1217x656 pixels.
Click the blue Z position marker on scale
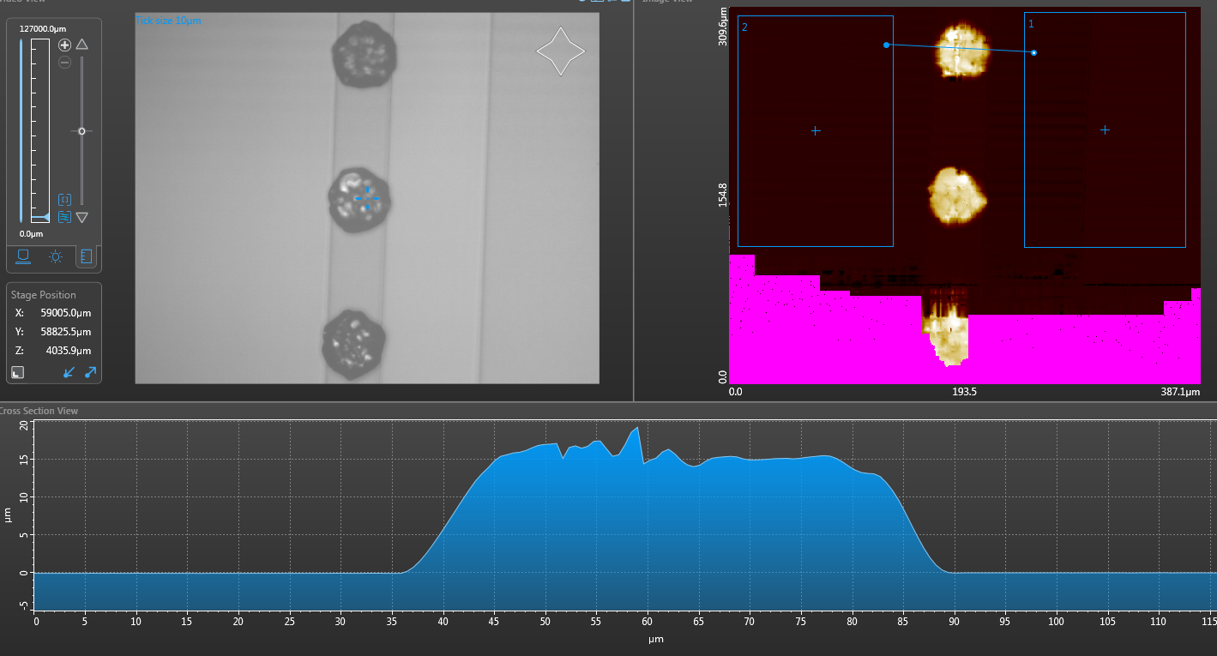45,219
